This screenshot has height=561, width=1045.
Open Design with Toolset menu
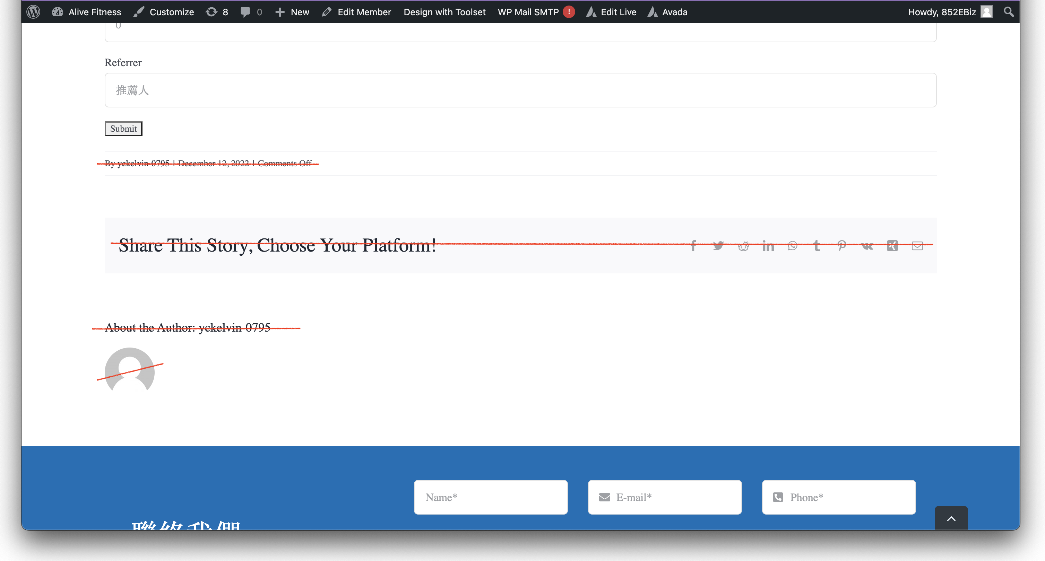pyautogui.click(x=444, y=12)
